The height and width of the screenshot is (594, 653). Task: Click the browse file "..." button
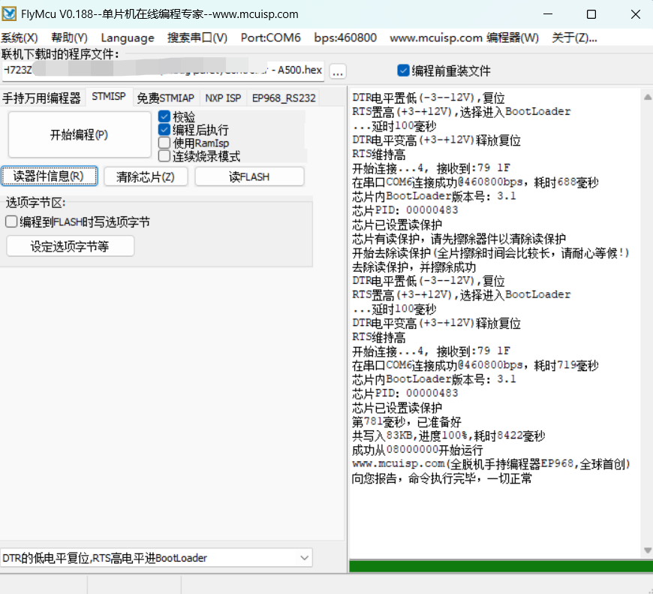click(x=338, y=71)
